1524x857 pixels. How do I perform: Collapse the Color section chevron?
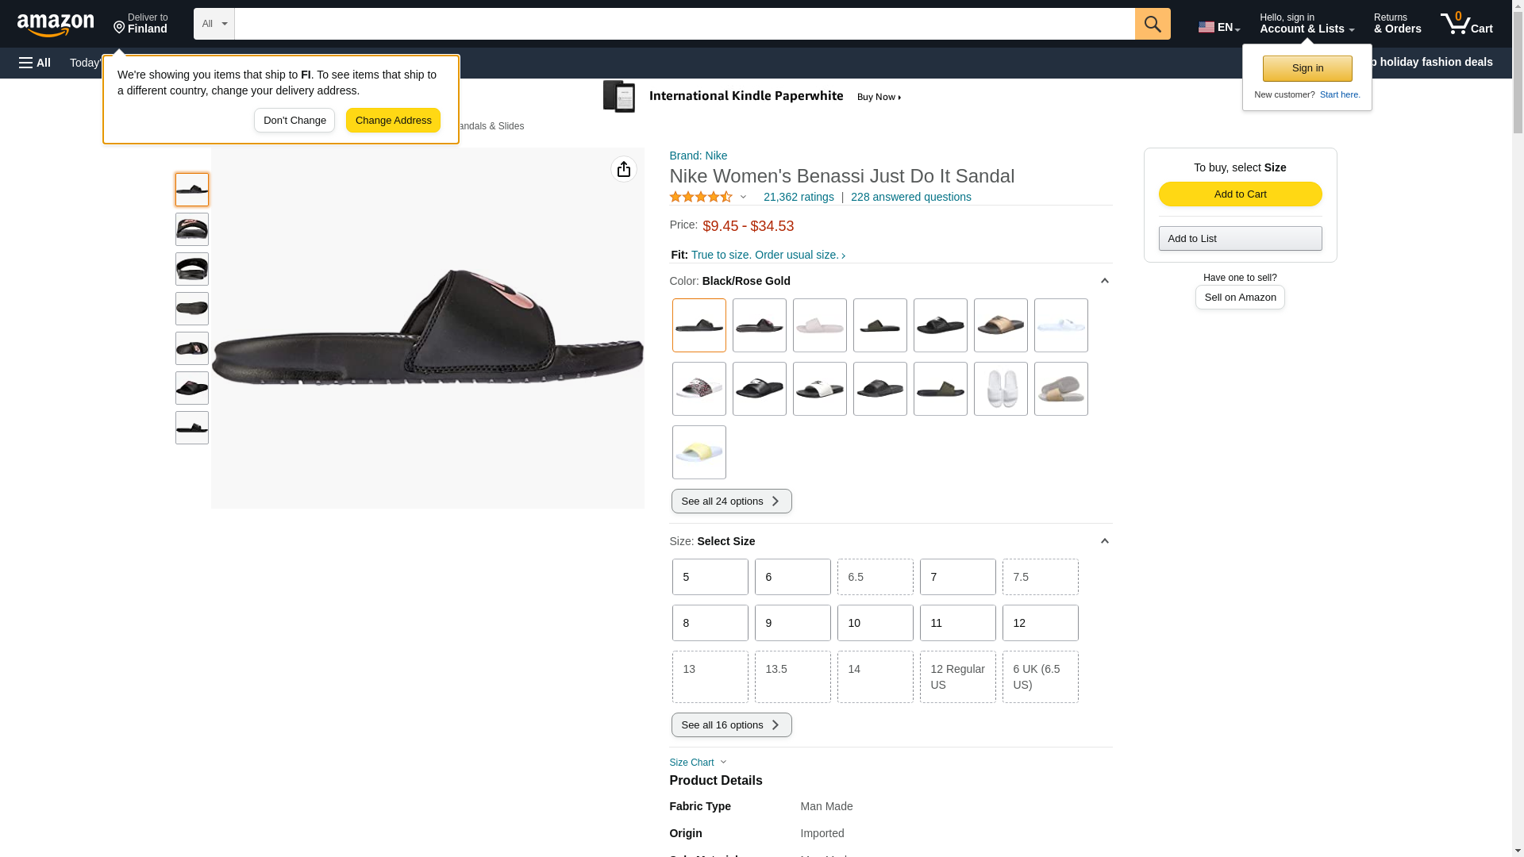point(1104,281)
